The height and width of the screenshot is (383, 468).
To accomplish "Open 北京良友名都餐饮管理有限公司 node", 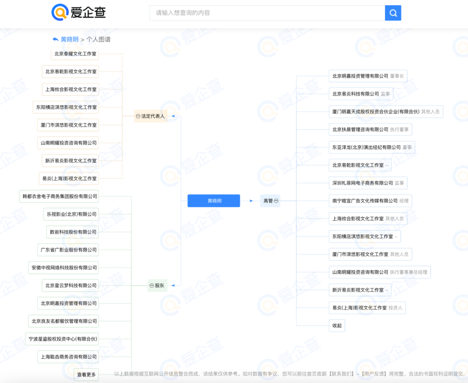I will [64, 321].
